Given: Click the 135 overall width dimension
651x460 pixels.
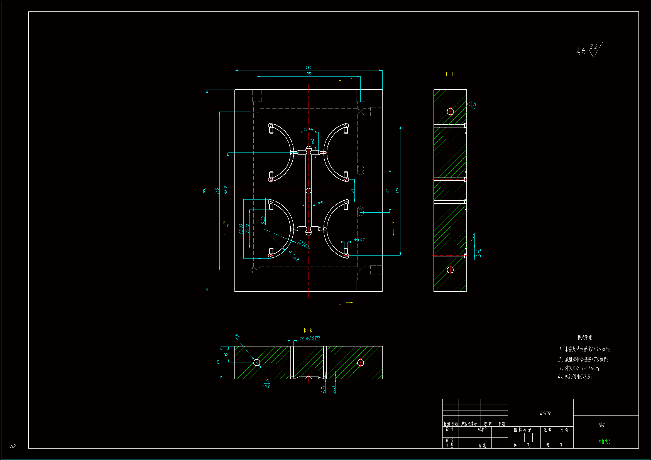Looking at the screenshot, I should tap(308, 68).
